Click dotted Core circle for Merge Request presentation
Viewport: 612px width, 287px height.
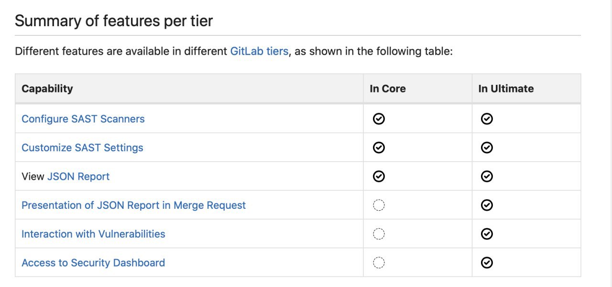point(379,205)
